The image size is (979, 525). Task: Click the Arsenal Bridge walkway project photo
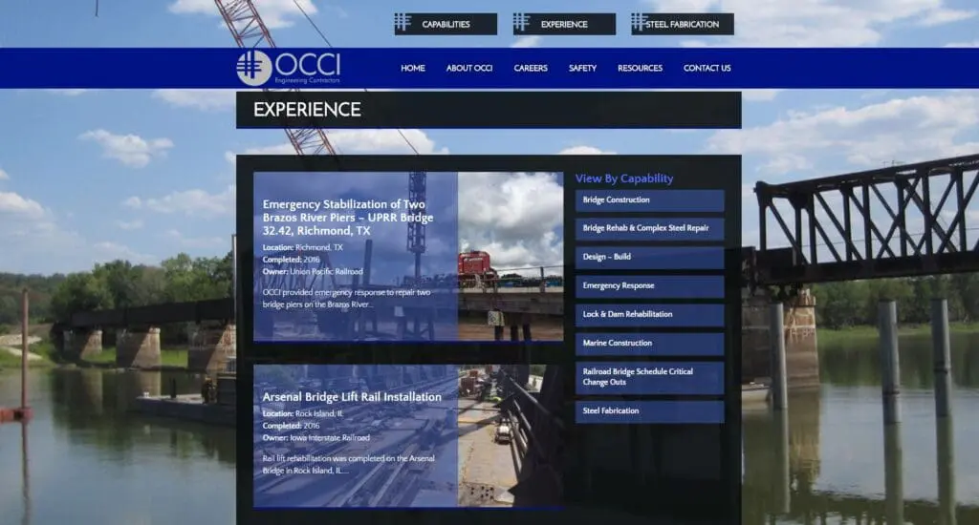tap(511, 436)
